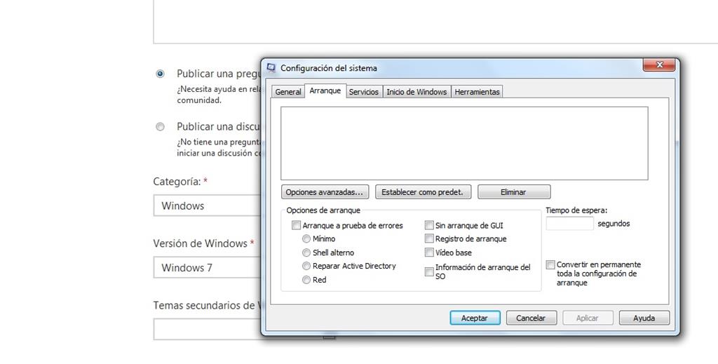718x364 pixels.
Task: Check Convertir en permanente toda la configuración
Action: click(550, 264)
